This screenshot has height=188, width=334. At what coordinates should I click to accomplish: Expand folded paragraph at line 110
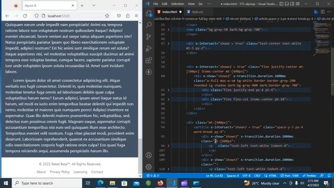click(169, 169)
